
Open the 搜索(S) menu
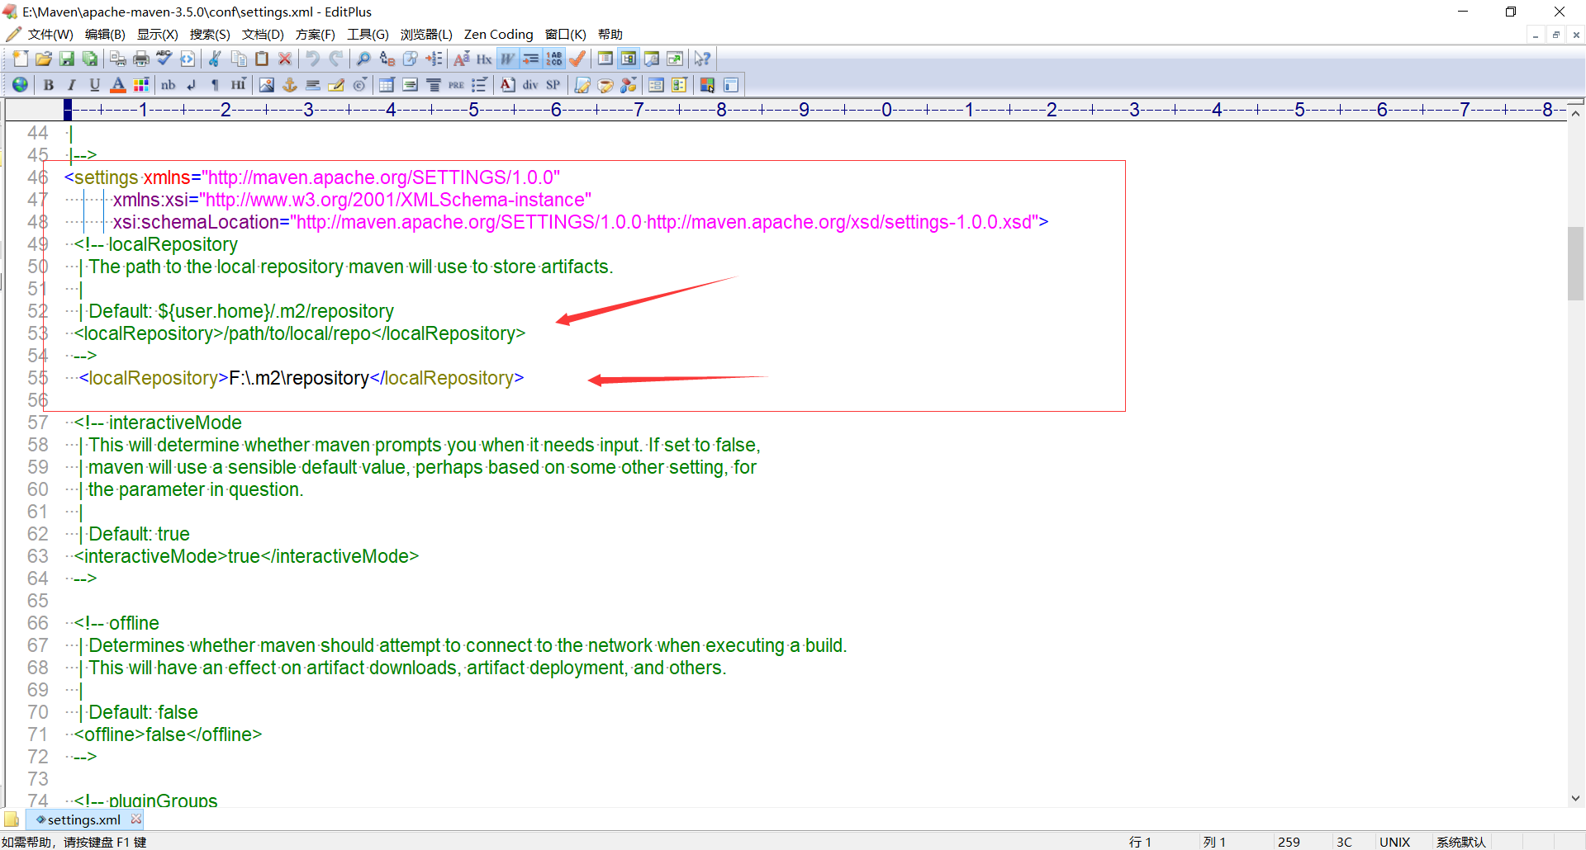(x=210, y=34)
